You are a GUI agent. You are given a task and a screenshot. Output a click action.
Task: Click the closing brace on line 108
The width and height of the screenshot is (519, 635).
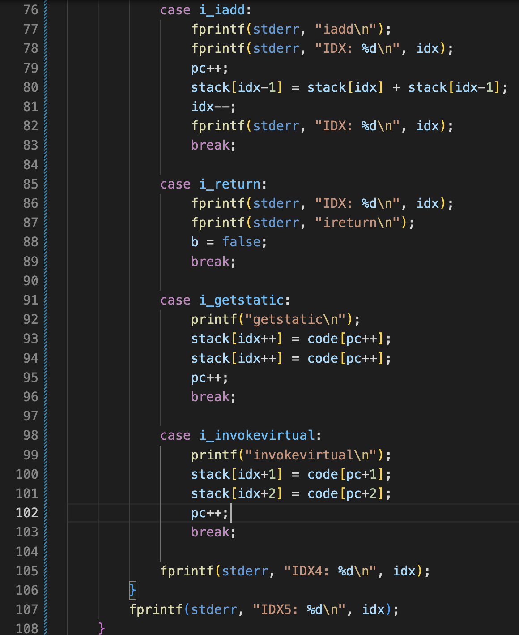tap(102, 628)
